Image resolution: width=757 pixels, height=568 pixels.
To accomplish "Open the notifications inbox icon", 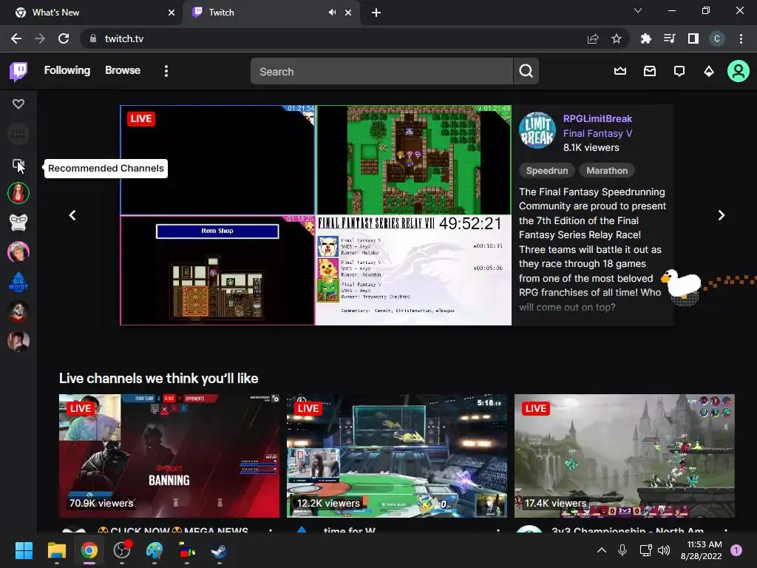I will [650, 72].
